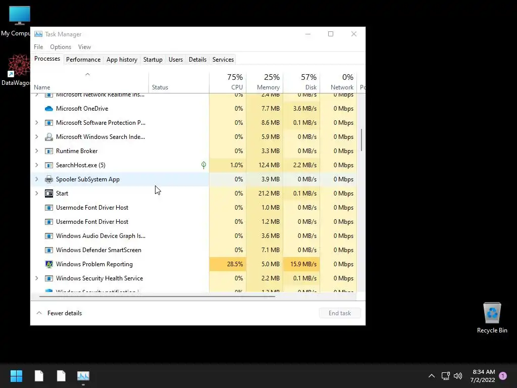The height and width of the screenshot is (388, 517).
Task: Expand the SearchHost.exe (5) group
Action: [x=36, y=165]
